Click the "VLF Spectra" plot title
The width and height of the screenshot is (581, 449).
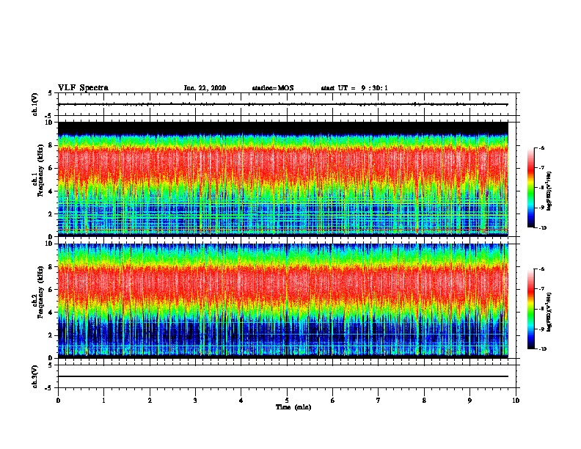pyautogui.click(x=83, y=88)
